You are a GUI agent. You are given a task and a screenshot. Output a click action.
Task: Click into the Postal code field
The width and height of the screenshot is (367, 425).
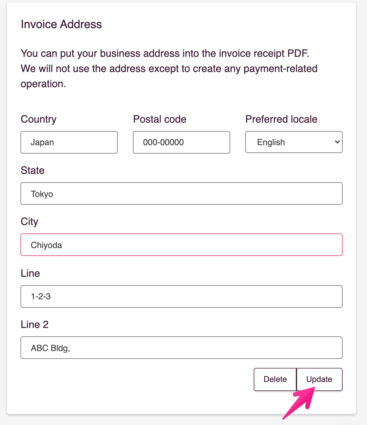[182, 142]
